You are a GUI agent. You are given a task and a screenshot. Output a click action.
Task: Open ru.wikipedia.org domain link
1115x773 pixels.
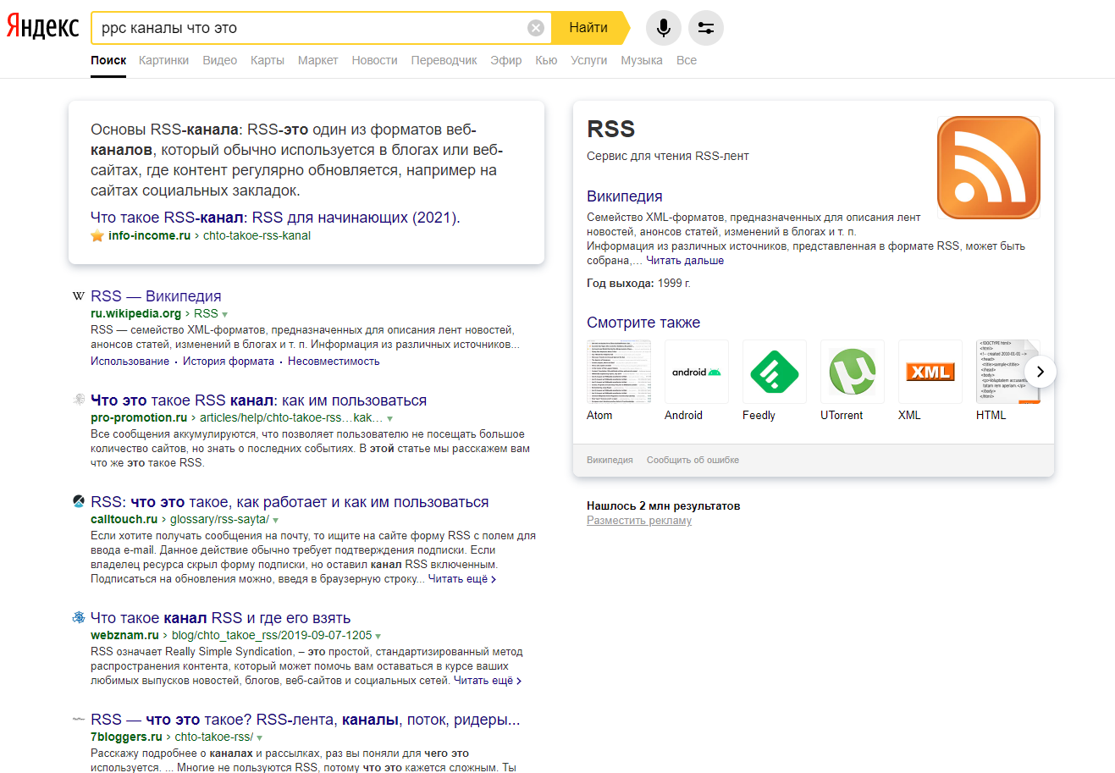(135, 313)
